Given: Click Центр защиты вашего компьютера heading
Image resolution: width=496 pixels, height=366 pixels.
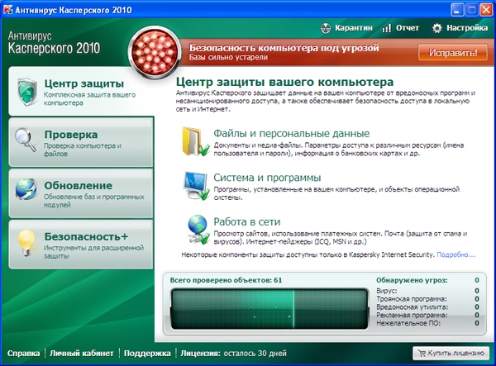Looking at the screenshot, I should click(284, 82).
